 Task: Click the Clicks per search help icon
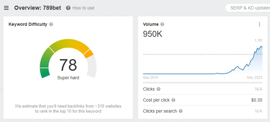click(x=181, y=111)
